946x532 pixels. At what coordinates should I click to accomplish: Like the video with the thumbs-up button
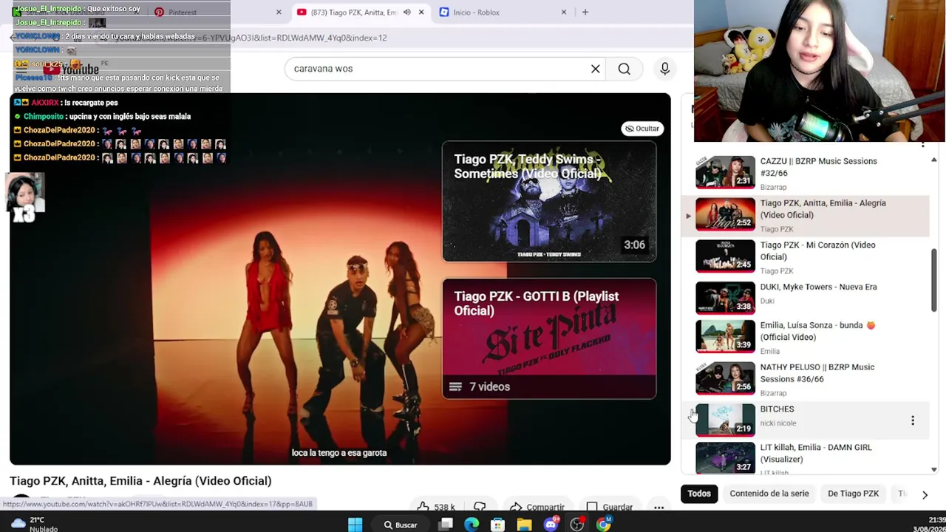[x=436, y=507]
